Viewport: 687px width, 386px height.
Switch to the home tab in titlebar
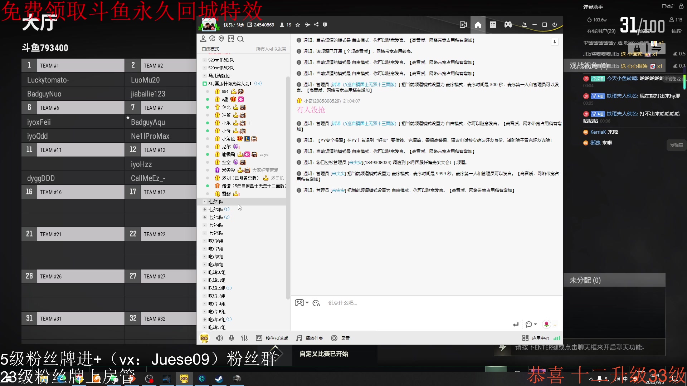click(478, 25)
